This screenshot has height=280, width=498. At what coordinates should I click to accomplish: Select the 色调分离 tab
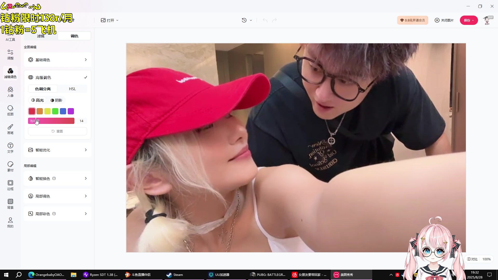(43, 89)
